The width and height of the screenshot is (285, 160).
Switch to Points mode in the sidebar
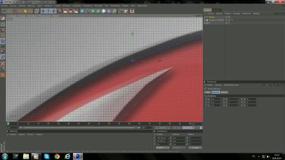click(3, 41)
